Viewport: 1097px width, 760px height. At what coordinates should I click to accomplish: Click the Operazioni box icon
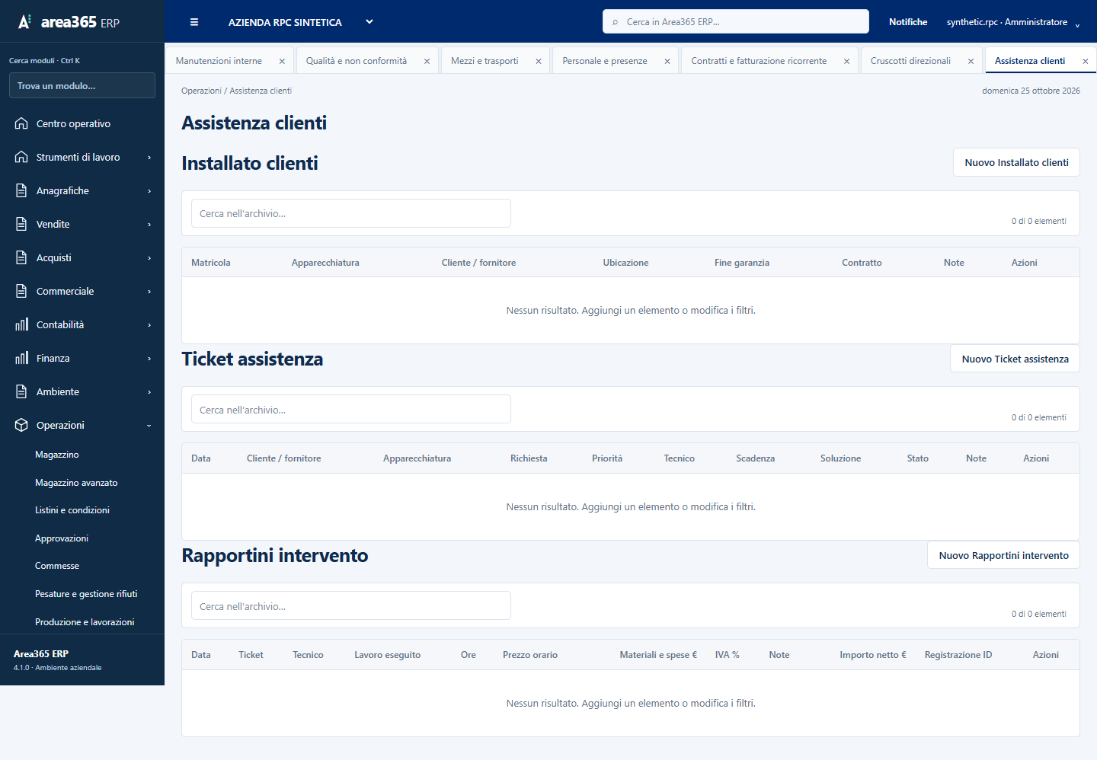click(x=21, y=425)
